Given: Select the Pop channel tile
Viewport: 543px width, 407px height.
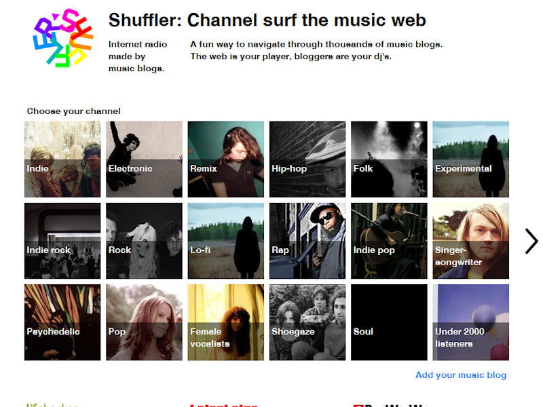Looking at the screenshot, I should [144, 322].
